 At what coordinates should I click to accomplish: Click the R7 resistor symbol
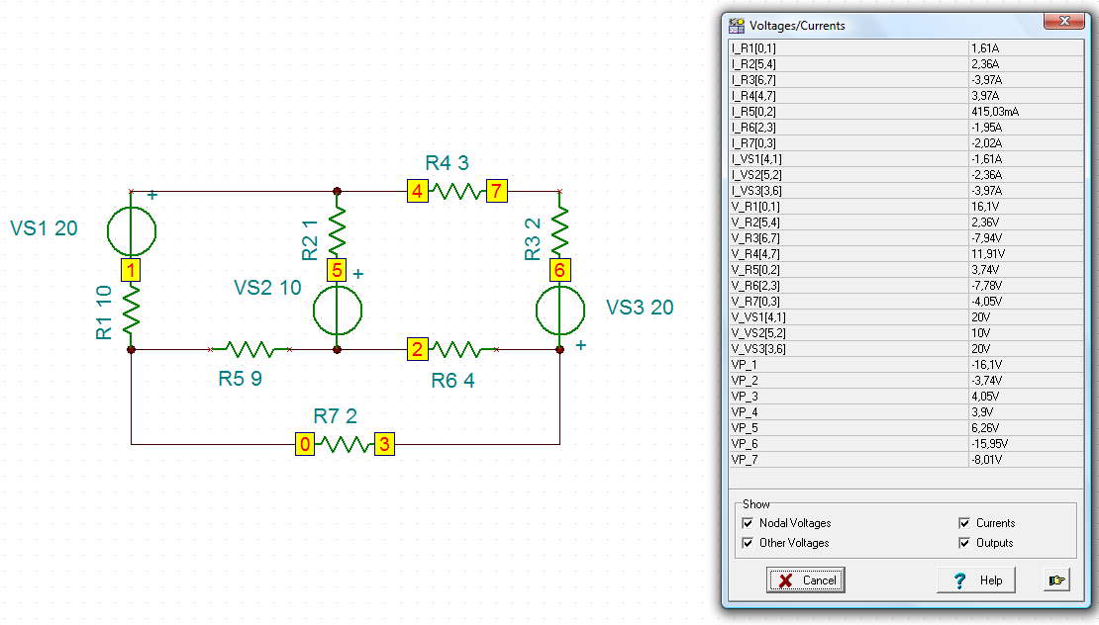pos(345,444)
